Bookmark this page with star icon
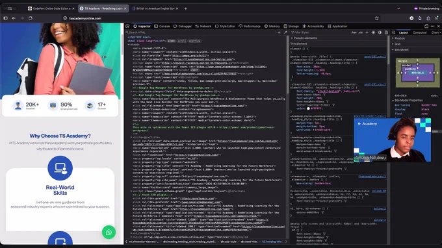The height and width of the screenshot is (248, 442). tap(377, 18)
